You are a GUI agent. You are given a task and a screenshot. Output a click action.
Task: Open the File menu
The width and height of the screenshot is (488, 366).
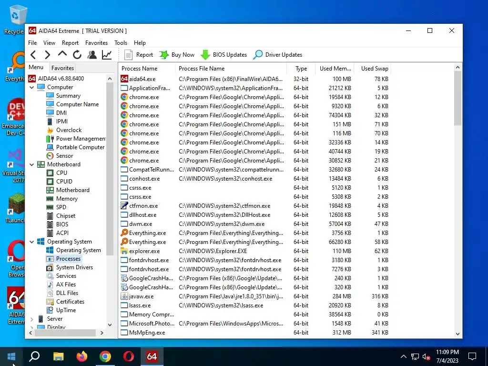point(32,43)
